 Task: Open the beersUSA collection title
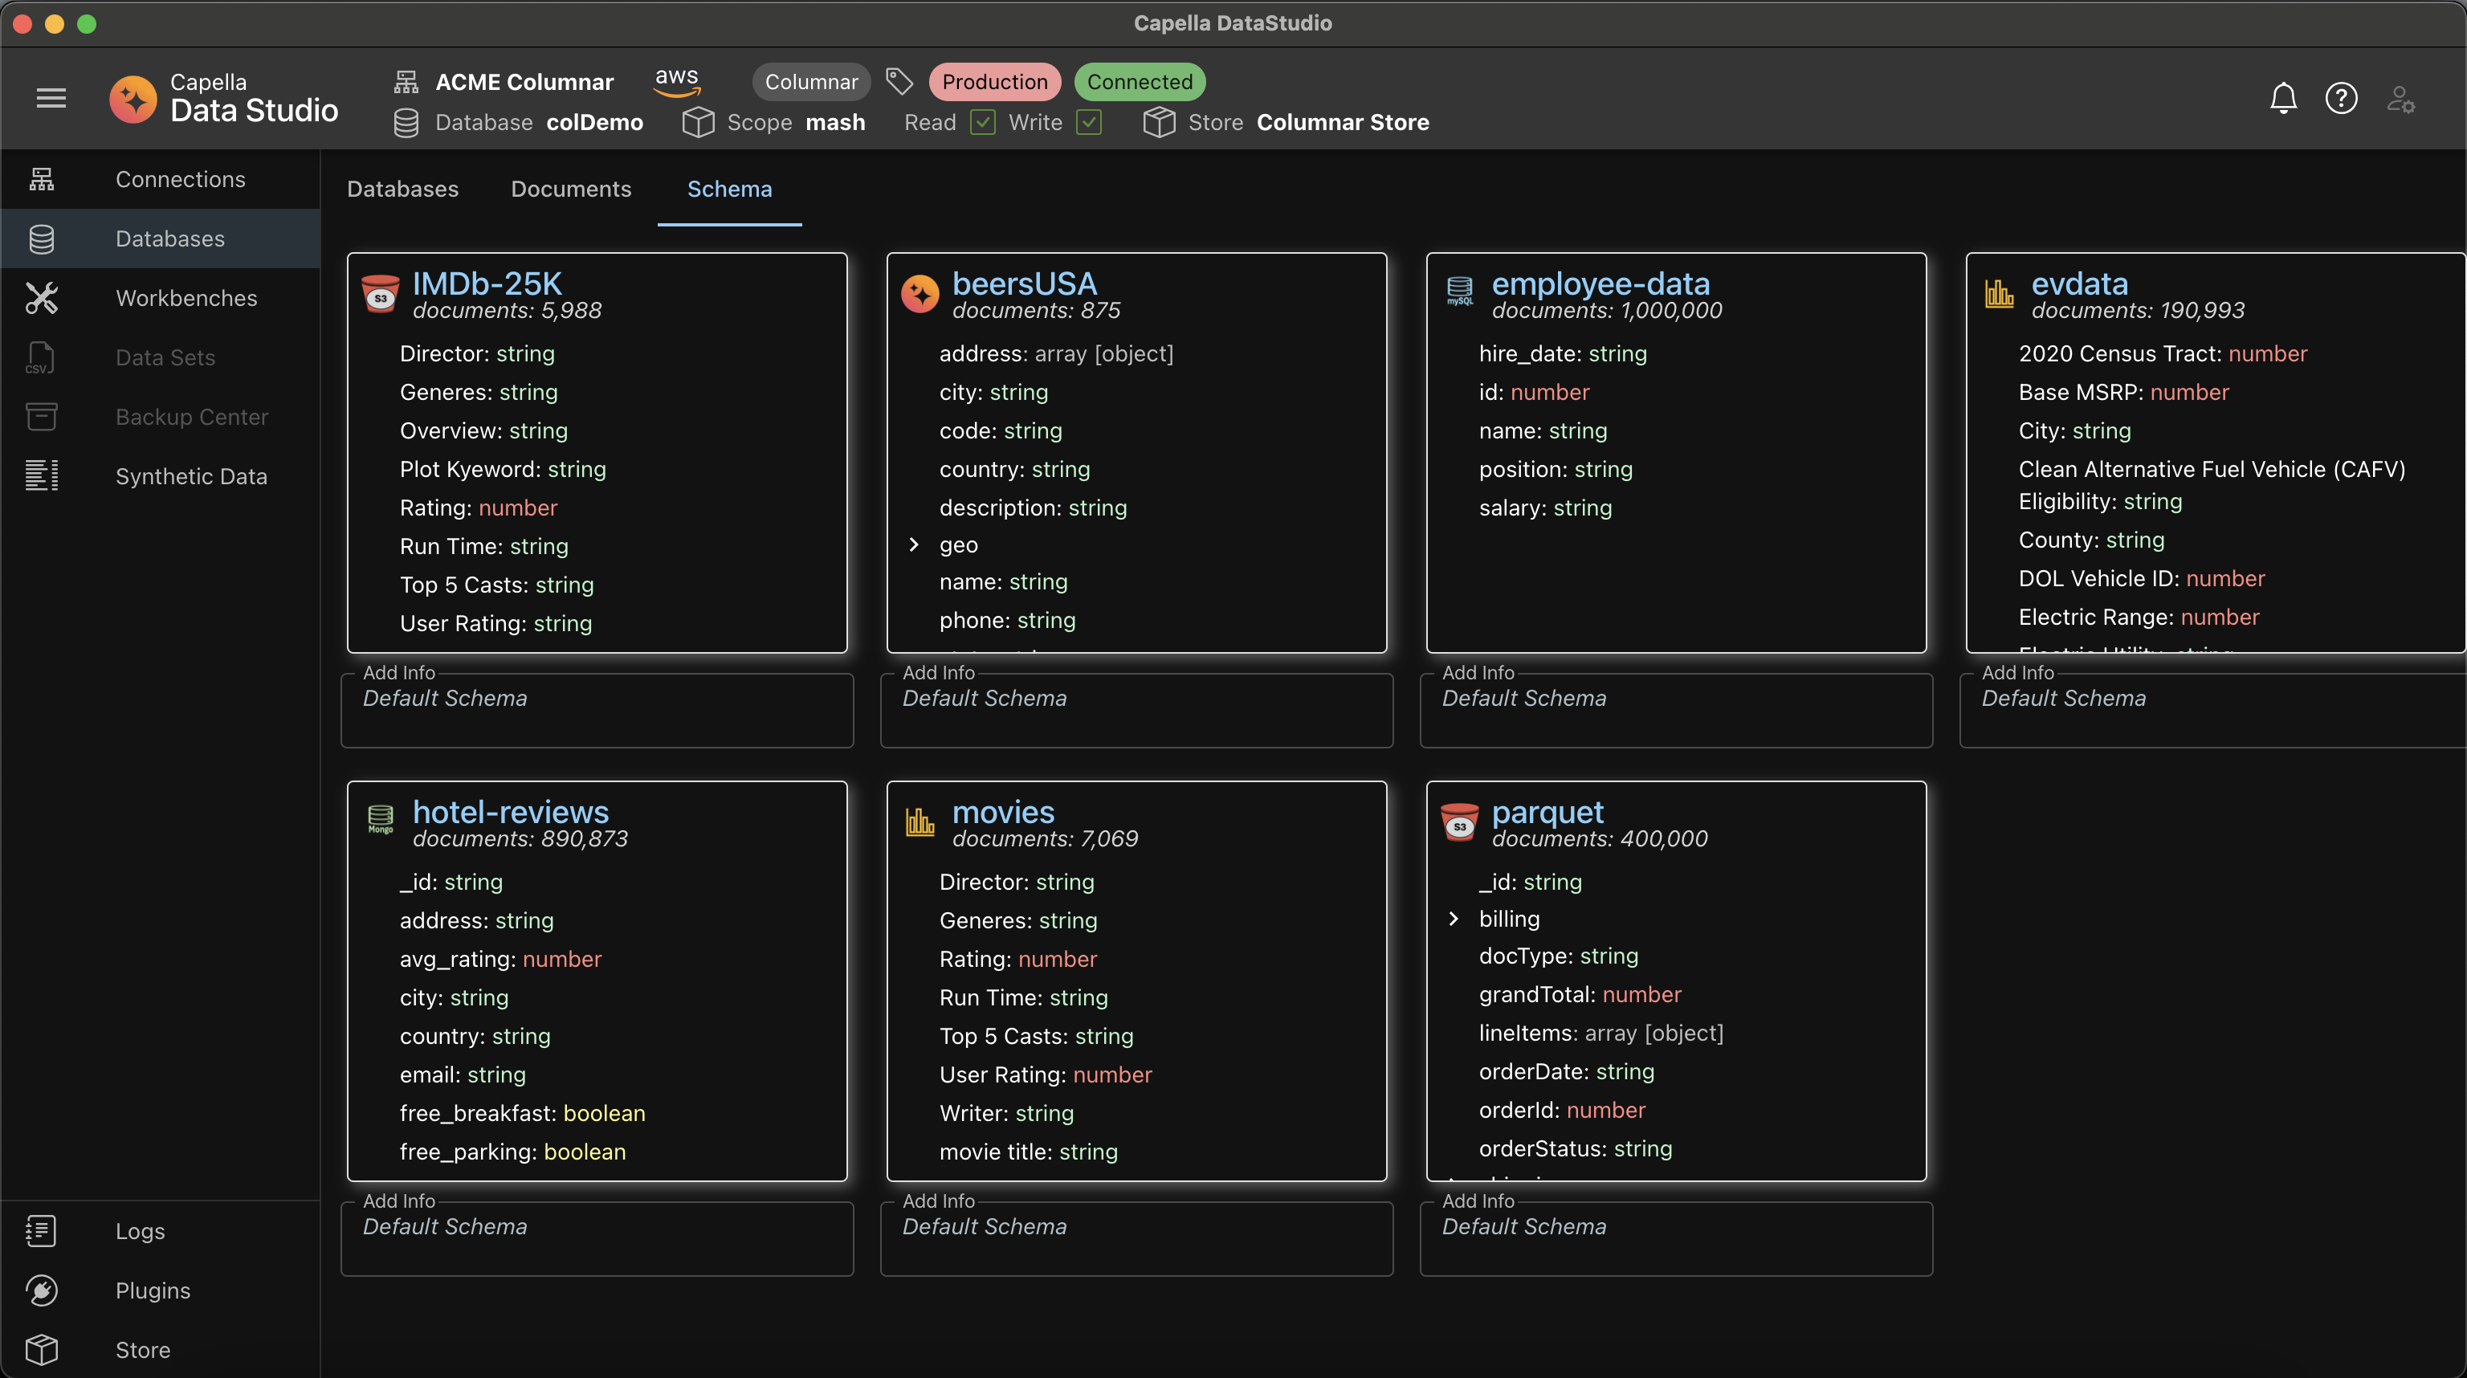1024,283
